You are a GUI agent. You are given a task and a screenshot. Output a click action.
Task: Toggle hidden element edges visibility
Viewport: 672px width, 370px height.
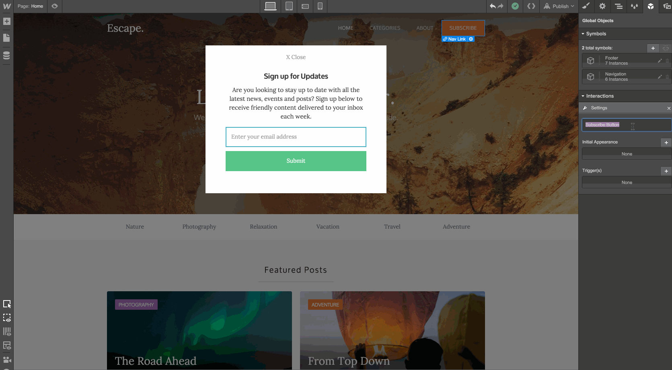(x=7, y=318)
